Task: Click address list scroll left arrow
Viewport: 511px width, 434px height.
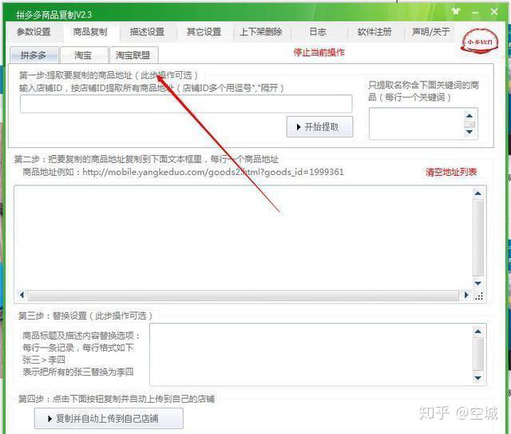Action: [22, 295]
